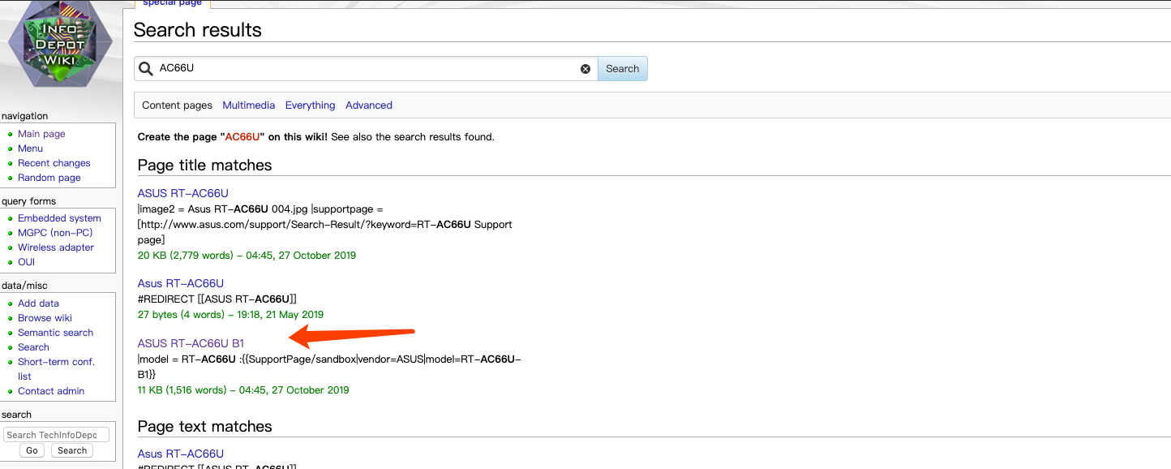
Task: Click the Contact admin link
Action: tap(51, 391)
